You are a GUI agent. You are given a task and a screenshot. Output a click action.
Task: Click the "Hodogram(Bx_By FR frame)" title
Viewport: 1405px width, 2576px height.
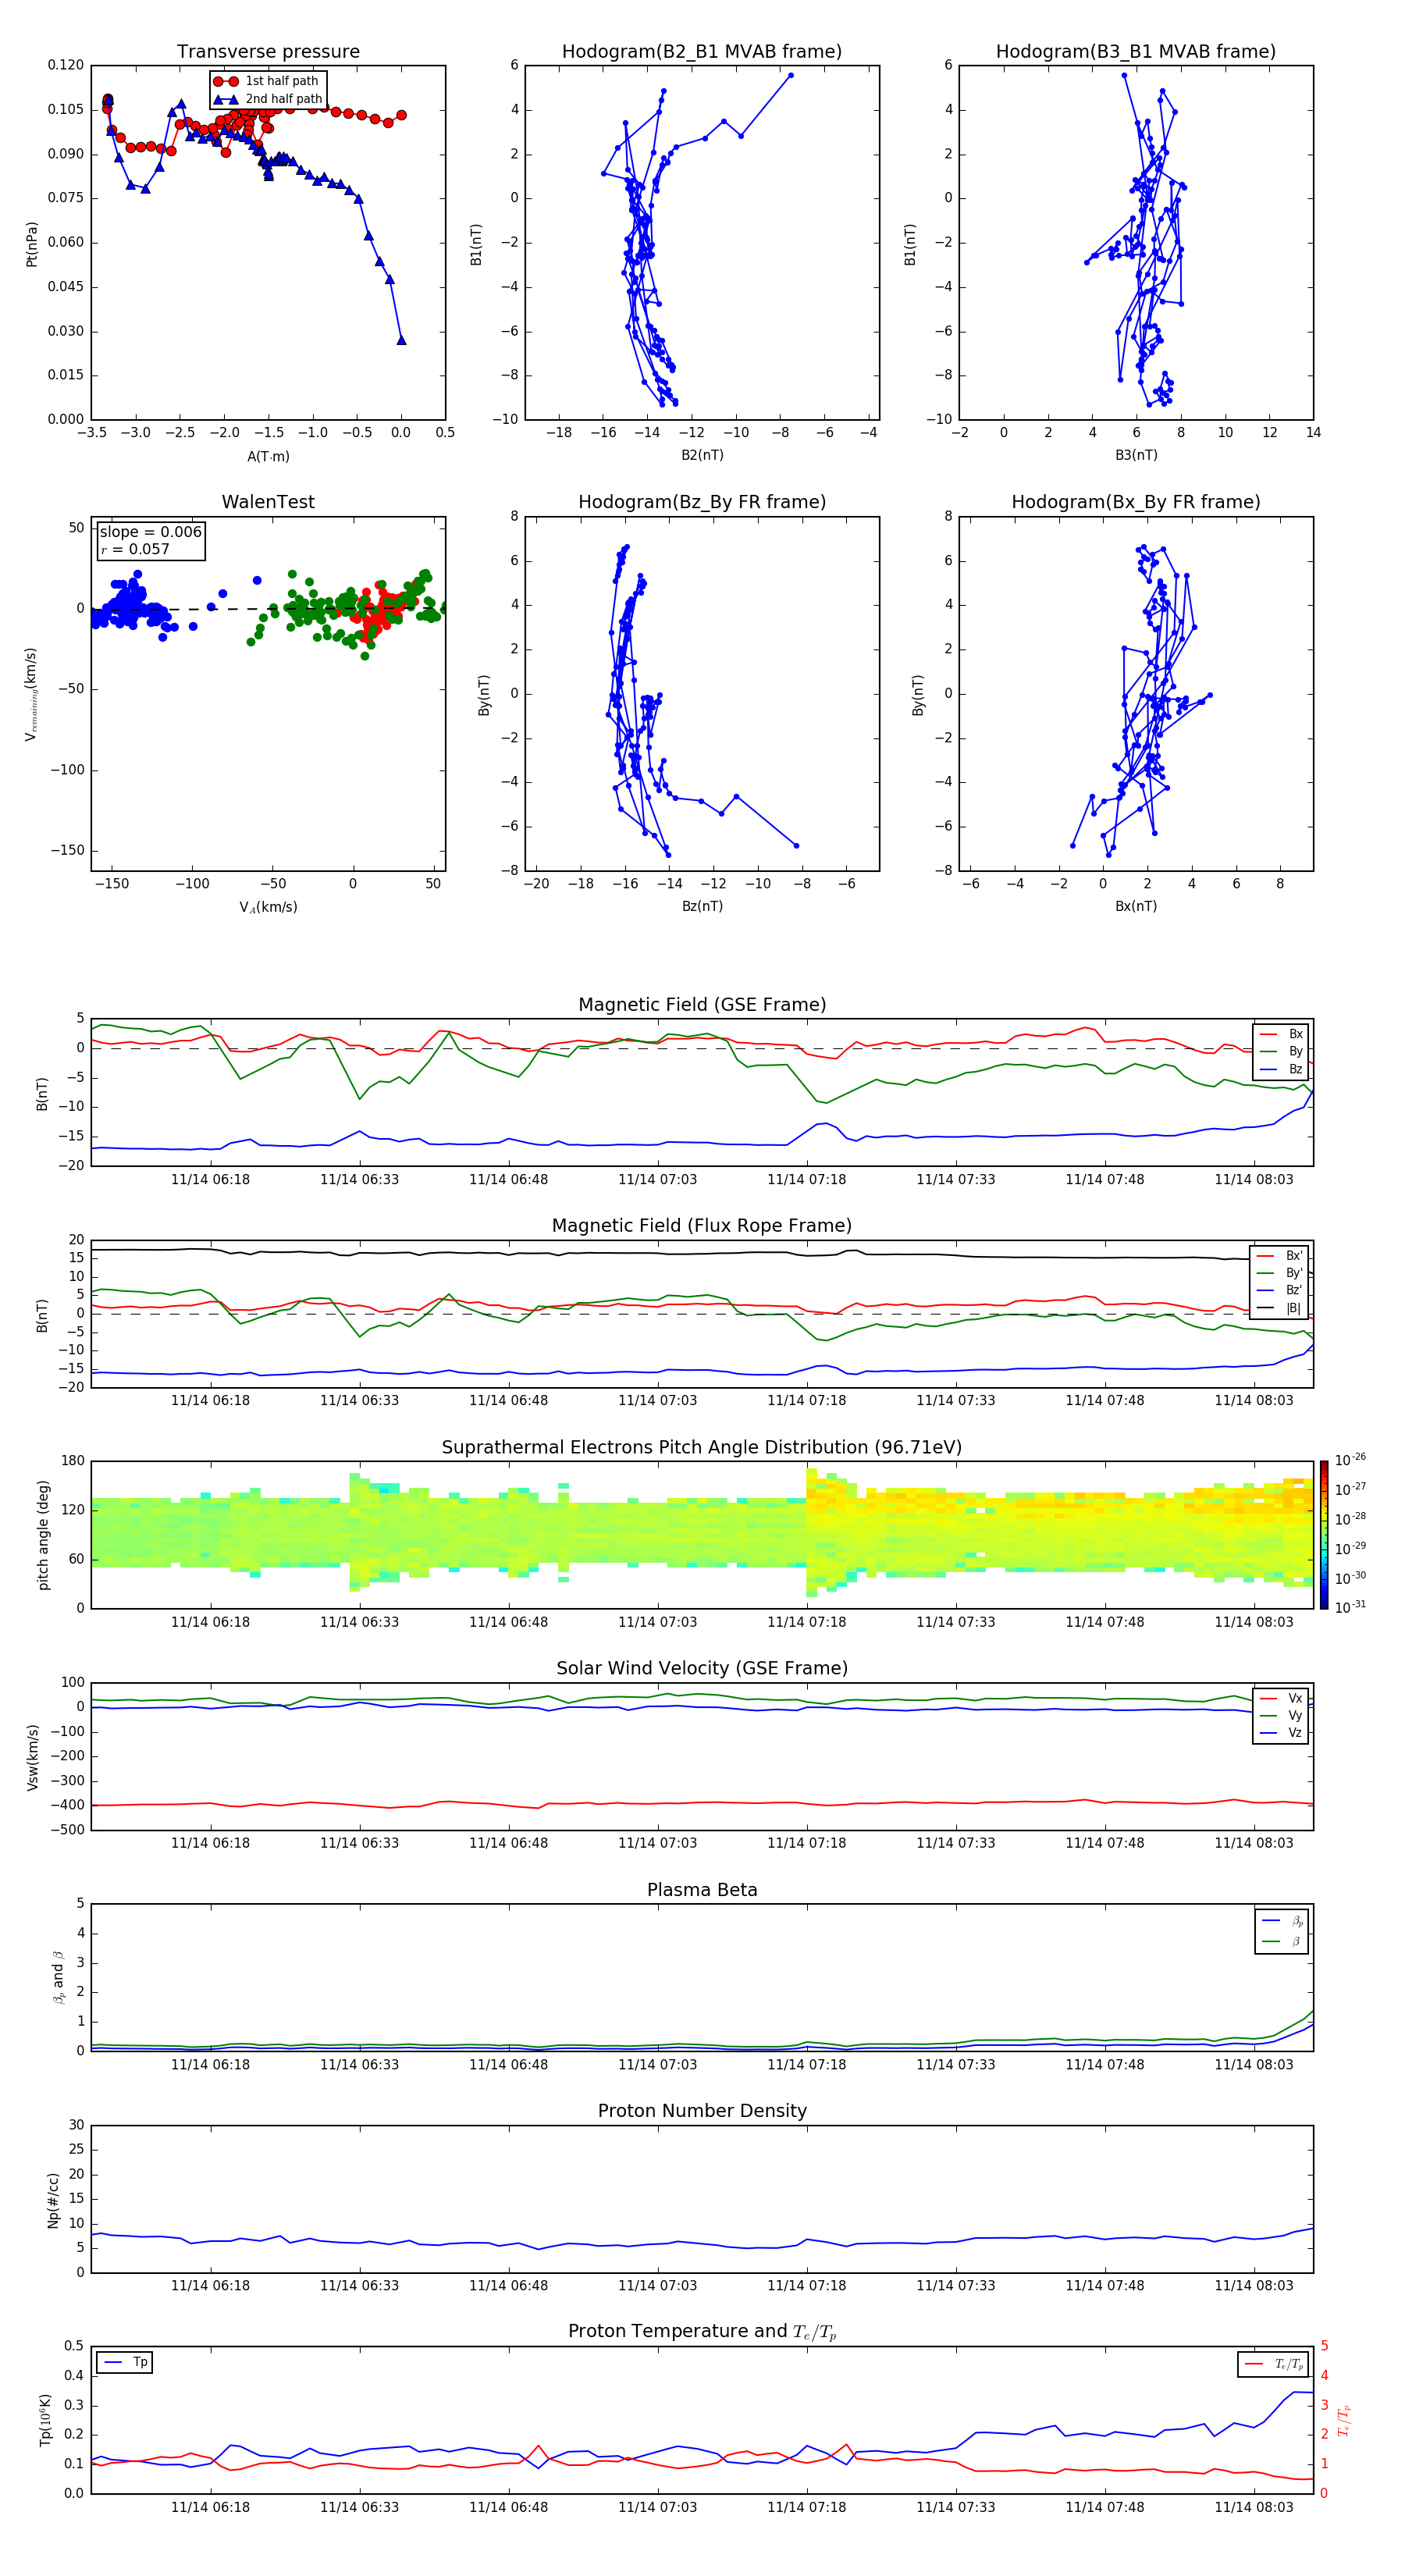click(1135, 502)
